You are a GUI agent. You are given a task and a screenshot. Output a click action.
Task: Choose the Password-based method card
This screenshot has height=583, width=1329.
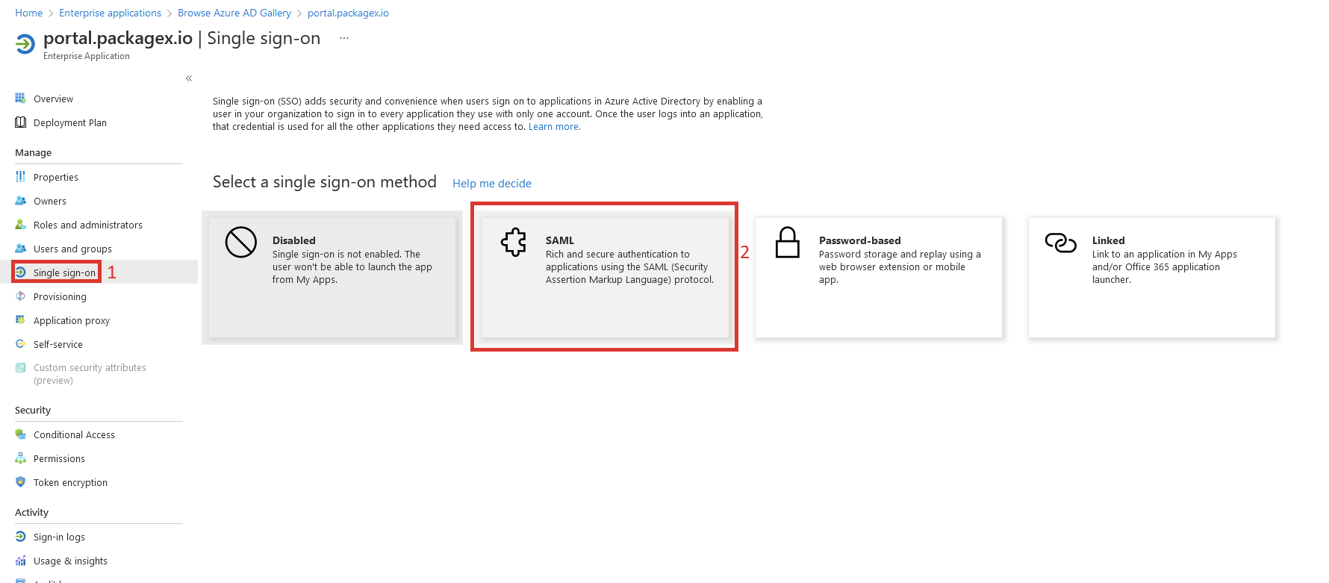click(879, 277)
